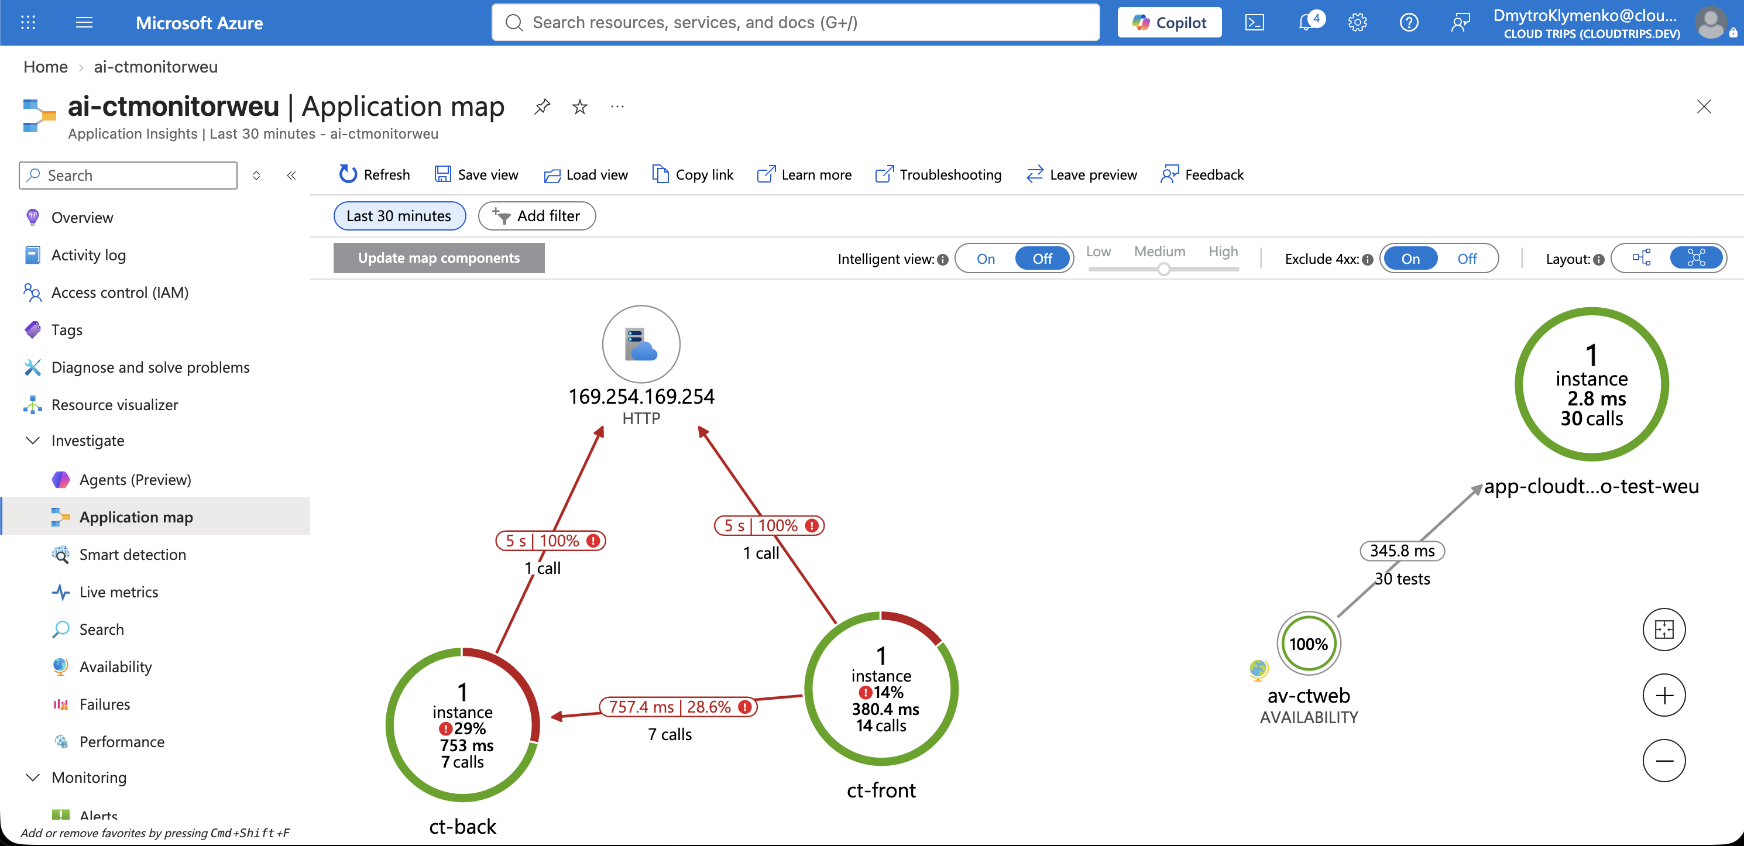Open Activity log
1744x846 pixels.
click(155, 255)
